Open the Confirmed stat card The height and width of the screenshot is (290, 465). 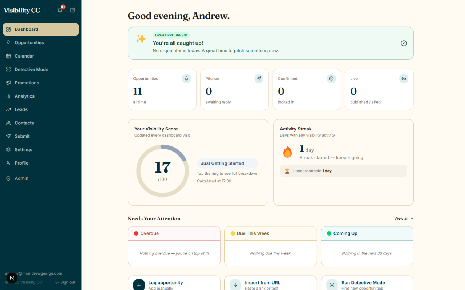tap(307, 90)
